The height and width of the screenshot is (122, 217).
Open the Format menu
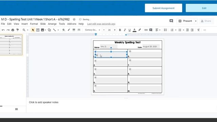(x=34, y=24)
